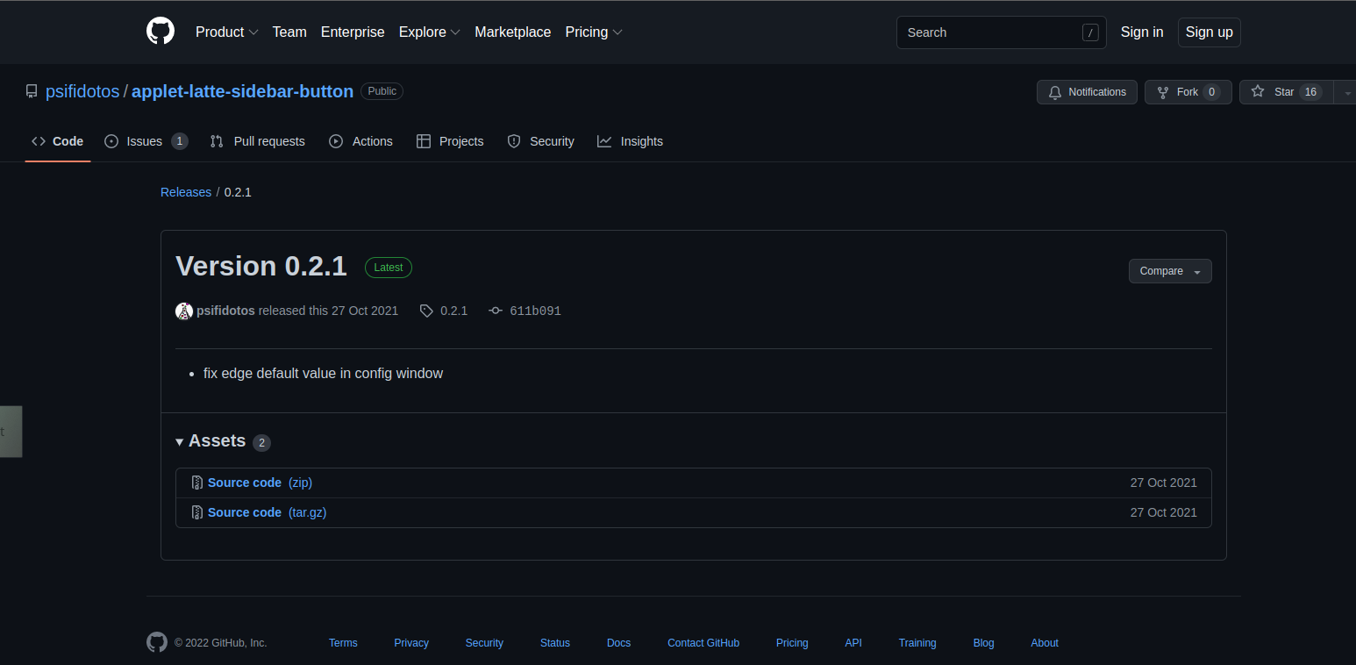The image size is (1356, 665).
Task: Focus the Search input field
Action: point(1001,32)
